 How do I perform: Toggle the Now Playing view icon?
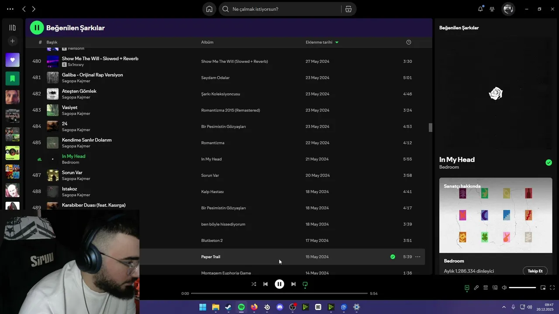[x=467, y=288]
